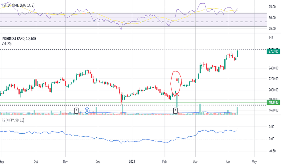Click the 25.00 level on the RSI scale
The width and height of the screenshot is (281, 166).
click(x=272, y=29)
